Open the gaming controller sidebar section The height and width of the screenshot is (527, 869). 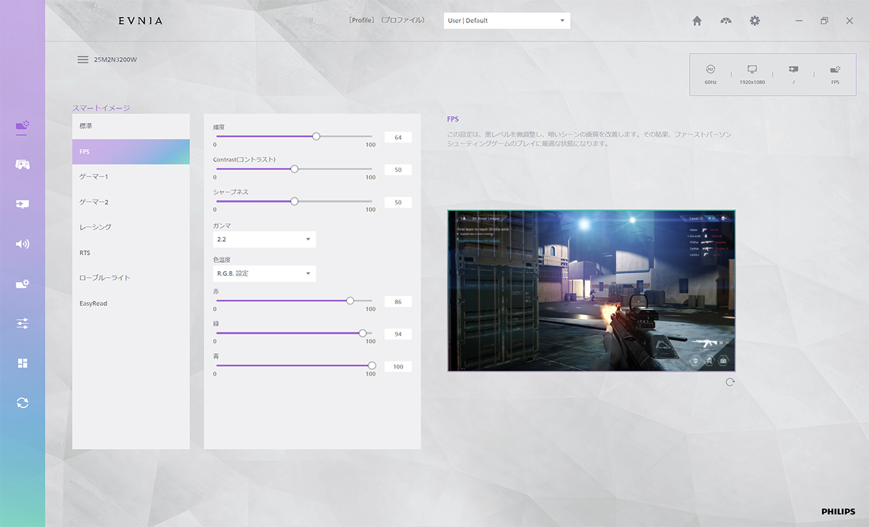tap(22, 164)
